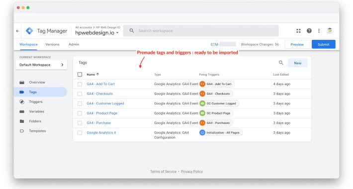353x189 pixels.
Task: Click the '4 days ago' last edited cell
Action: click(281, 84)
